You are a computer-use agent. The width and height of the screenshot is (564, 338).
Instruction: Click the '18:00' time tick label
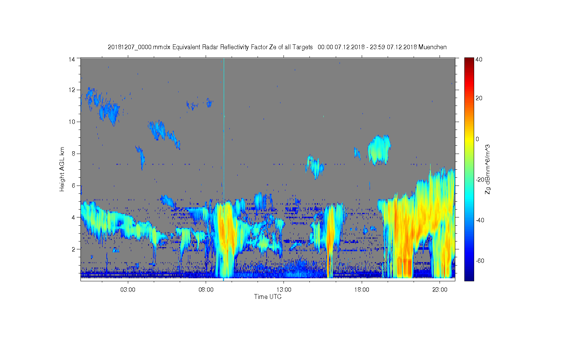click(x=362, y=290)
